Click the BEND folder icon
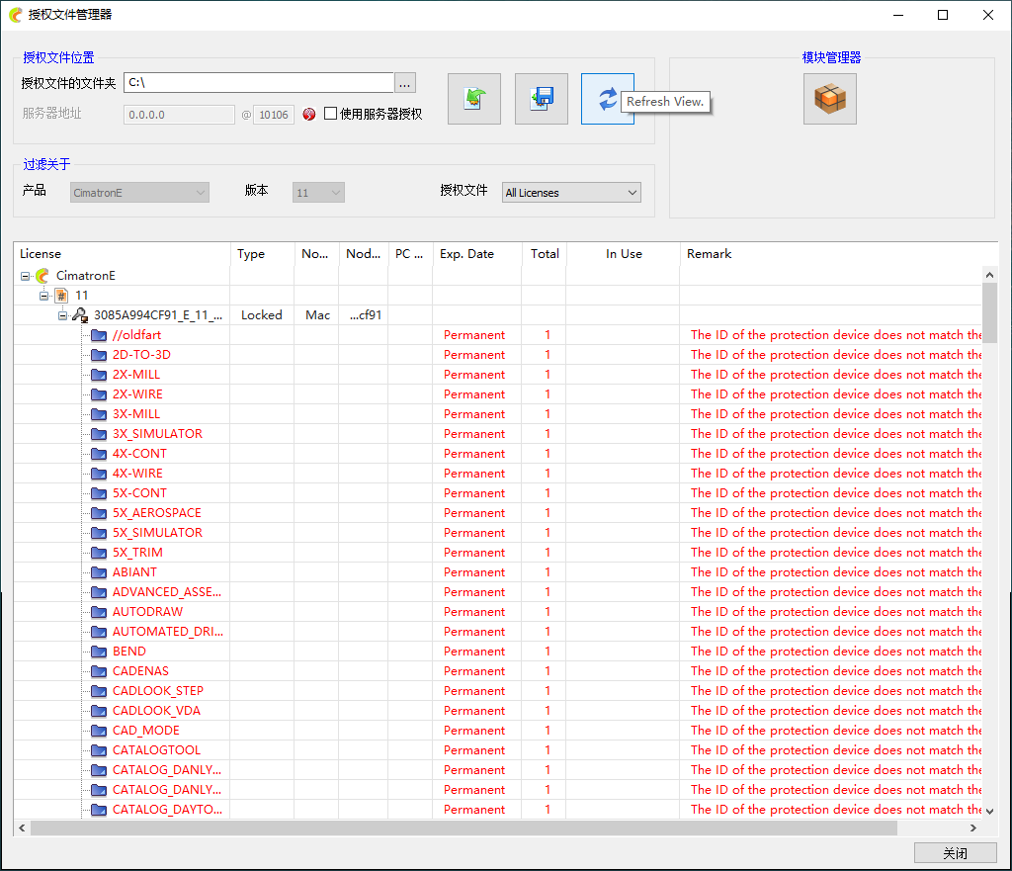Screen dimensions: 1012x871 pyautogui.click(x=99, y=652)
